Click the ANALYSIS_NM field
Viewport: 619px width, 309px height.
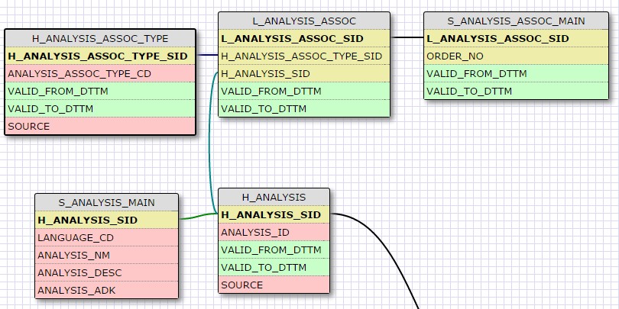106,255
